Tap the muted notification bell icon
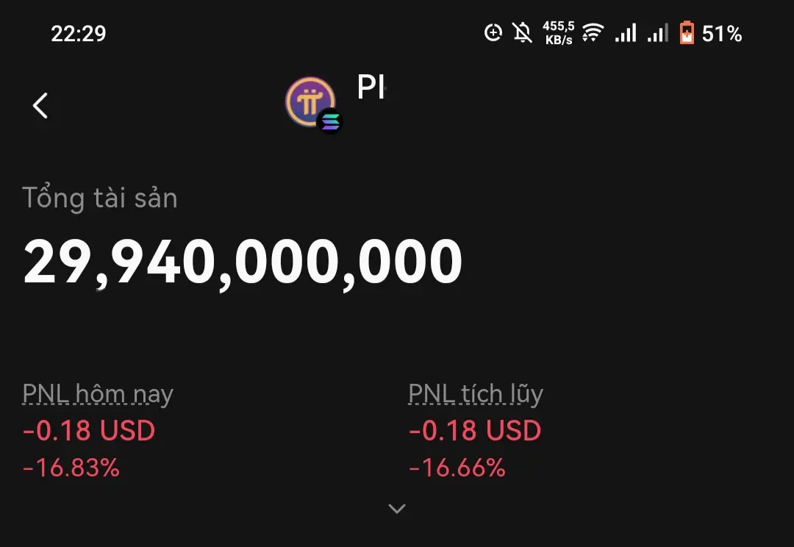This screenshot has height=547, width=794. click(x=523, y=33)
